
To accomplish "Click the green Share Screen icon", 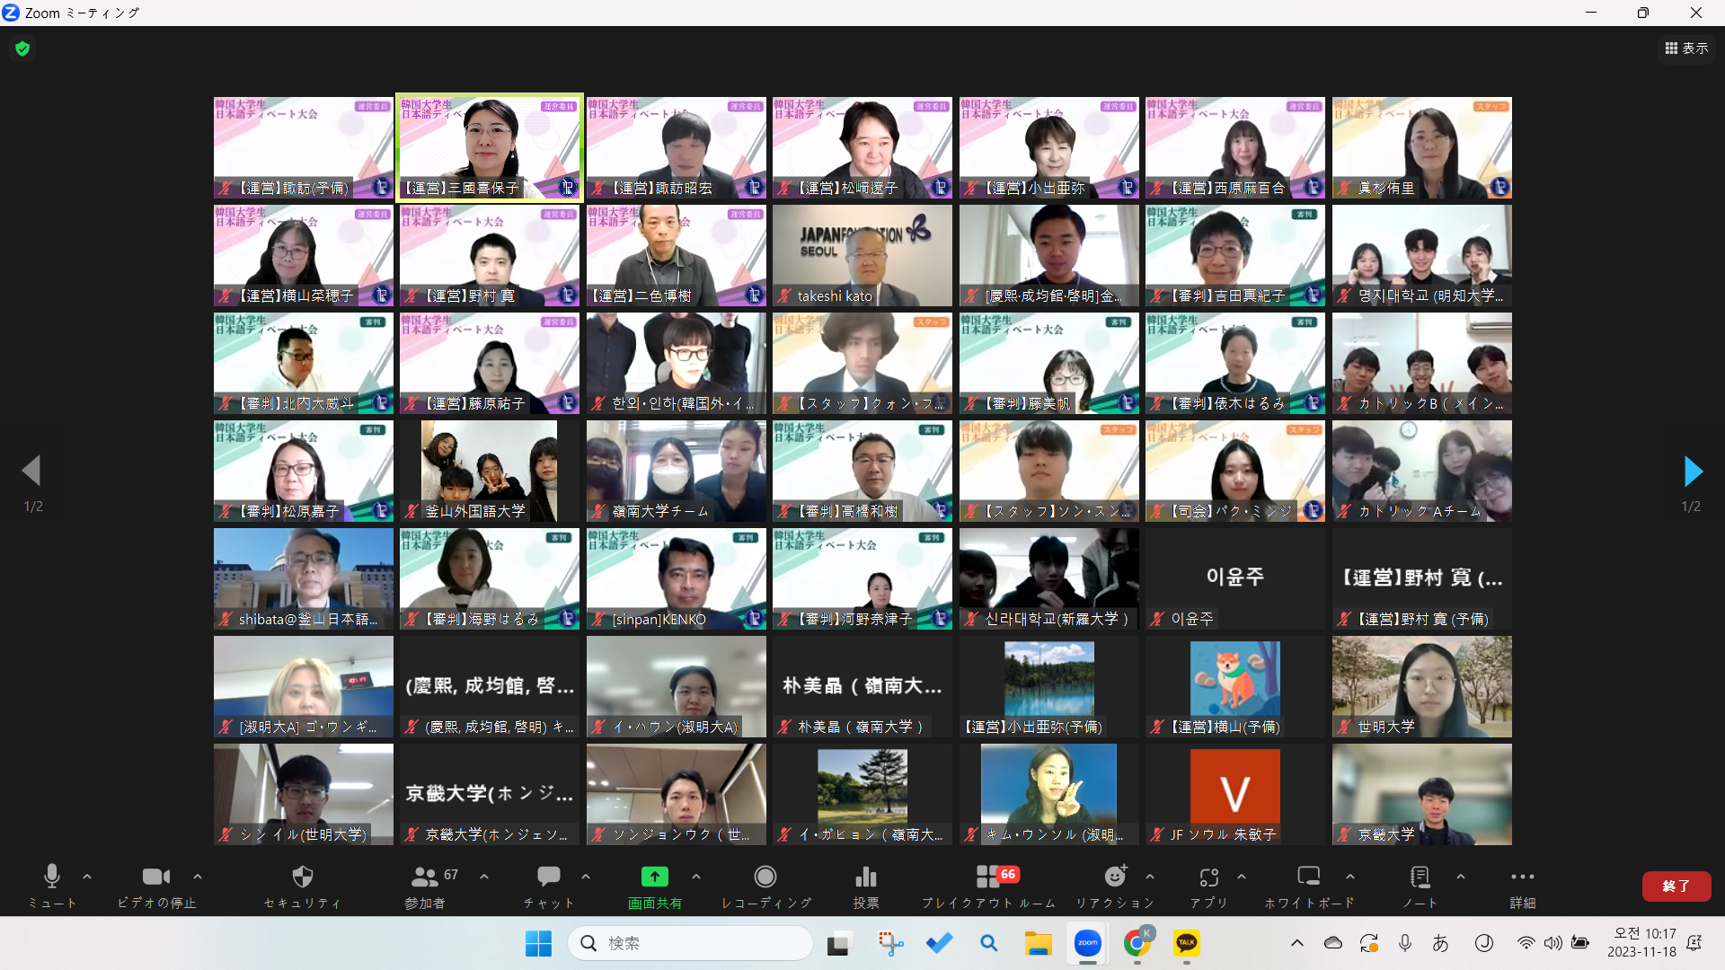I will click(654, 877).
